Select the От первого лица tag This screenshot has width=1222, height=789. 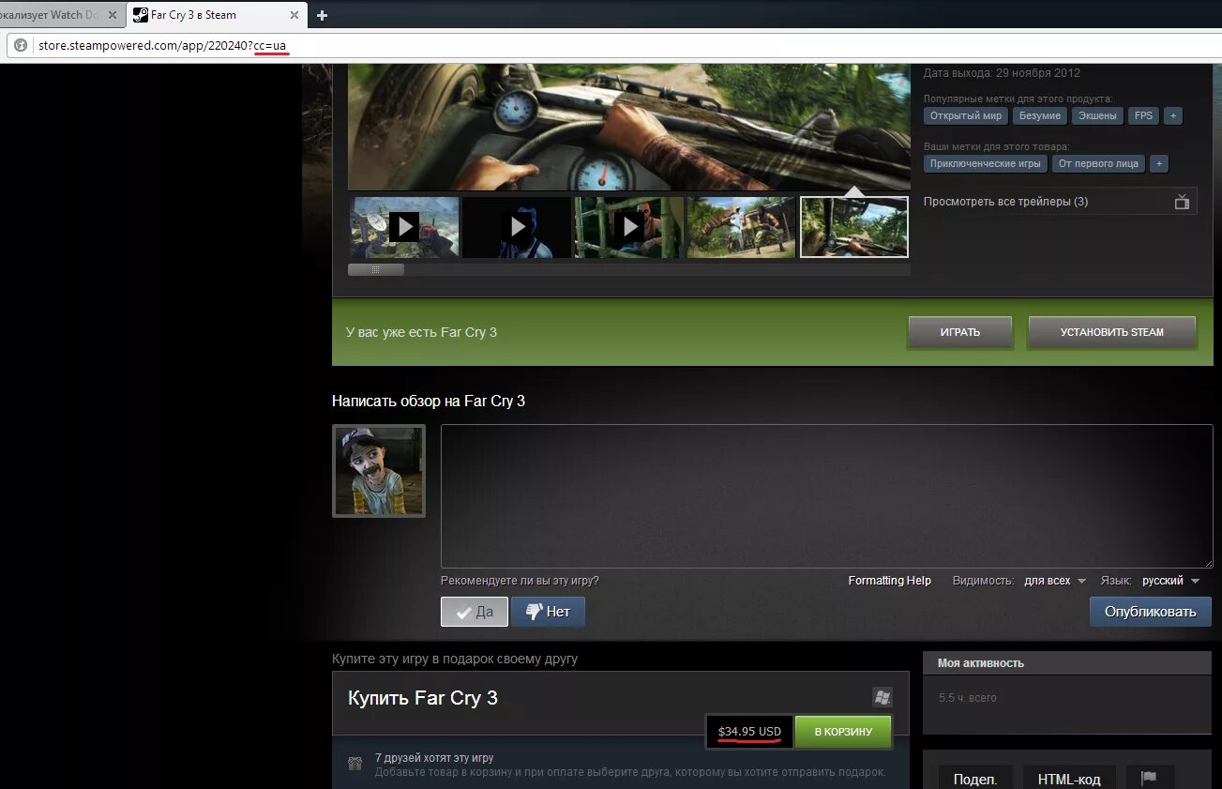tap(1098, 163)
